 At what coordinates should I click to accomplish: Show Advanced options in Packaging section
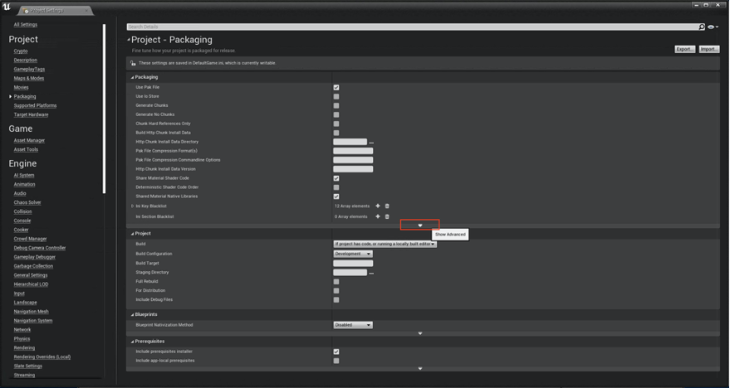[420, 226]
